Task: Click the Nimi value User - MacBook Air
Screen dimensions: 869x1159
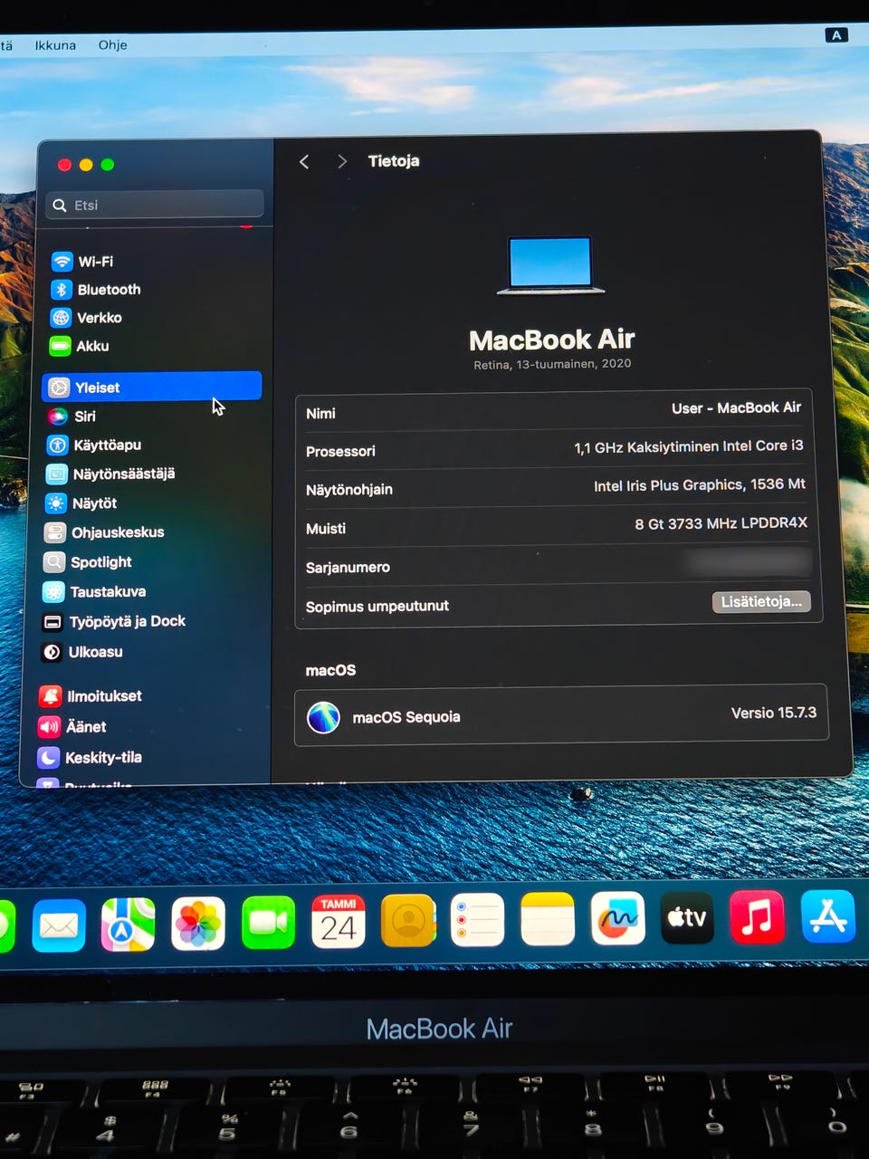Action: [x=736, y=408]
